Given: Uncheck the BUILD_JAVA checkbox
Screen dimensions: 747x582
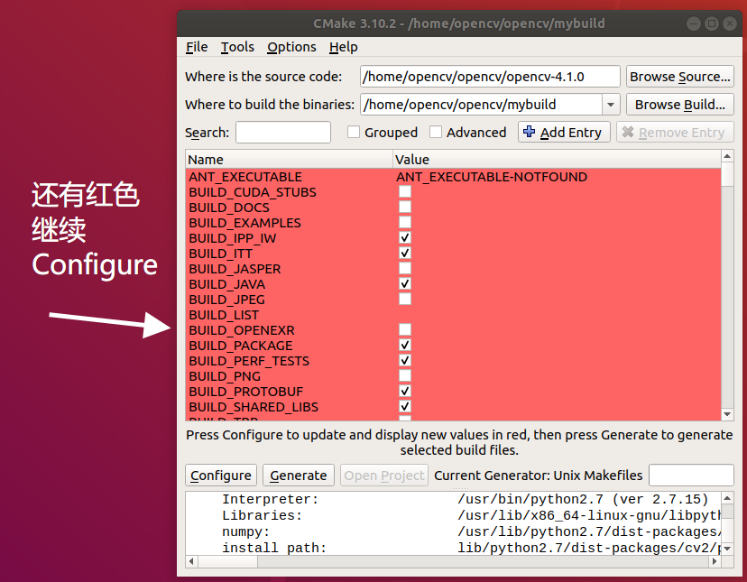Looking at the screenshot, I should click(x=405, y=283).
